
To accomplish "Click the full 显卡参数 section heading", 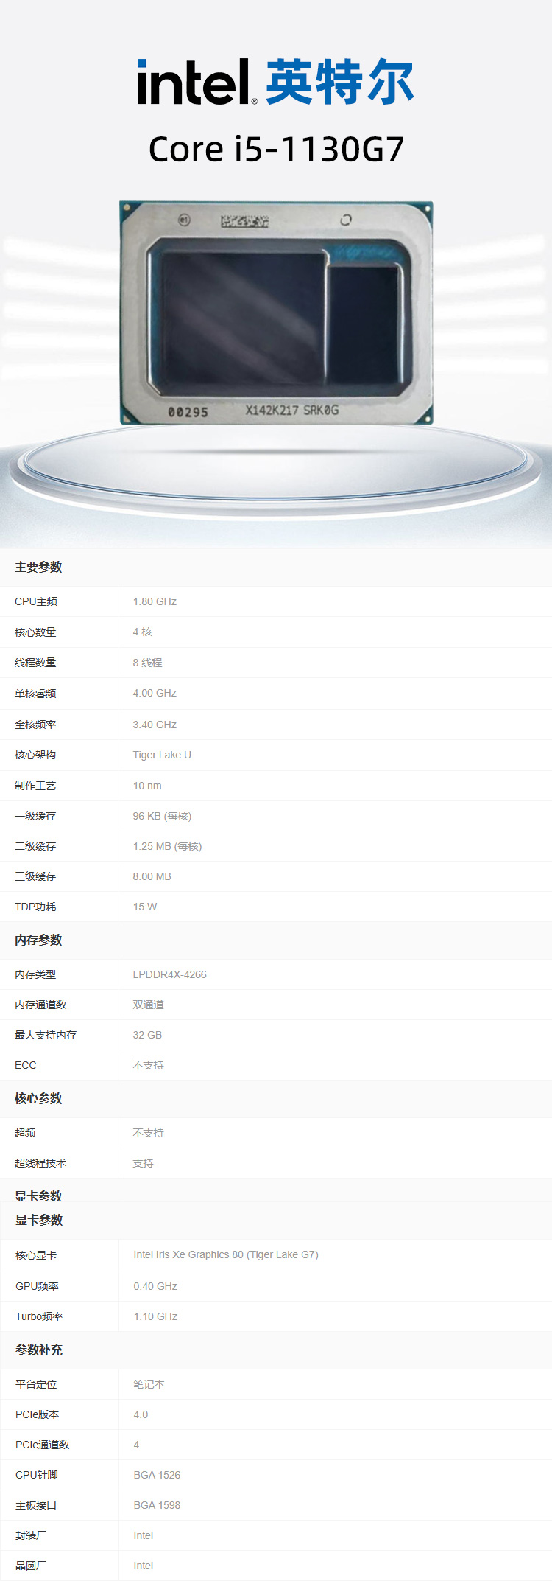I will (39, 1220).
